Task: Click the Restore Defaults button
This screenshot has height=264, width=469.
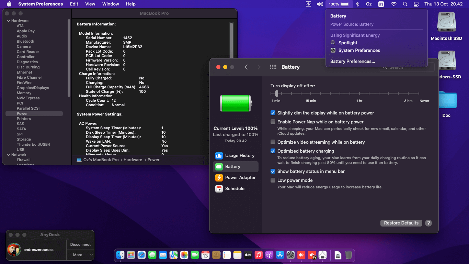Action: [401, 223]
